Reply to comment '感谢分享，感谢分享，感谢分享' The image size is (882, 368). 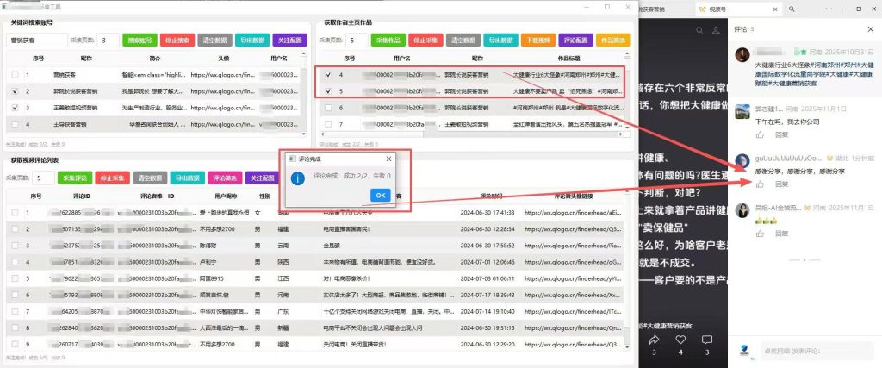tap(781, 184)
